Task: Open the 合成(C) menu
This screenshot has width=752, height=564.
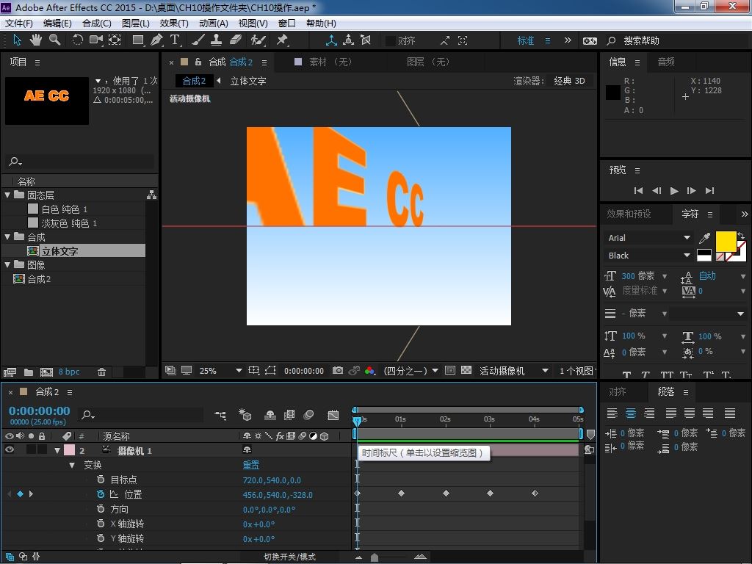Action: click(x=96, y=23)
